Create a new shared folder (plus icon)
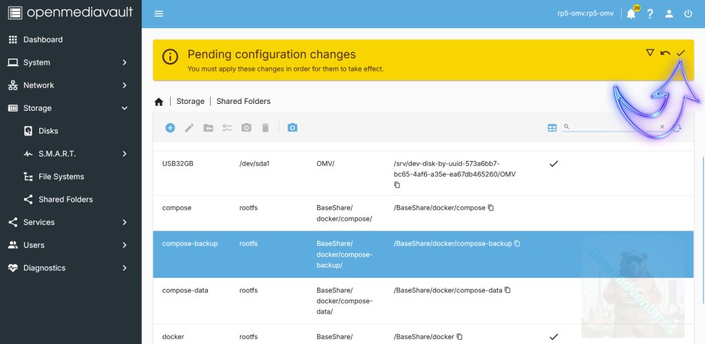The width and height of the screenshot is (705, 344). click(x=170, y=128)
